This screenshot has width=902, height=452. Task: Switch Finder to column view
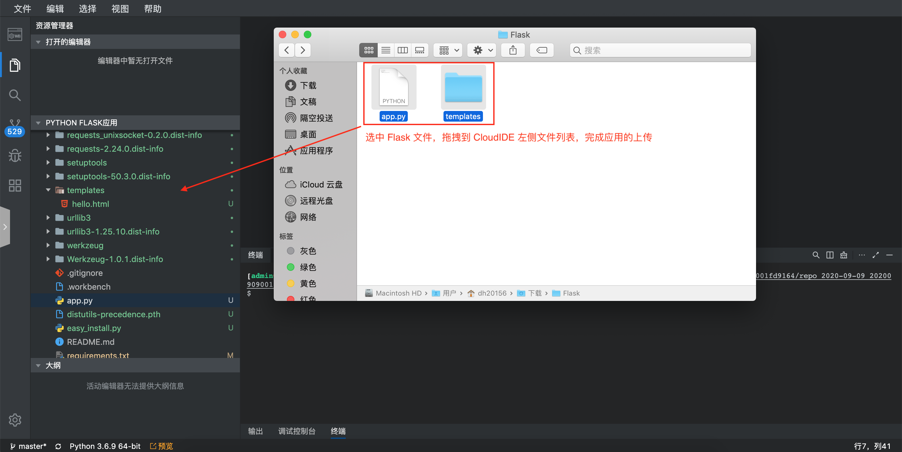click(403, 50)
